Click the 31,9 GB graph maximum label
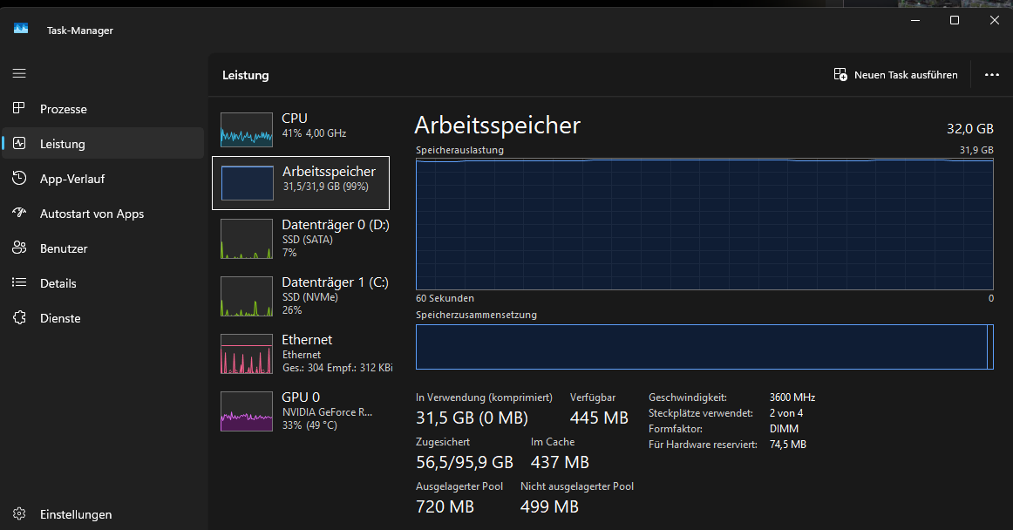Image resolution: width=1013 pixels, height=530 pixels. [976, 150]
